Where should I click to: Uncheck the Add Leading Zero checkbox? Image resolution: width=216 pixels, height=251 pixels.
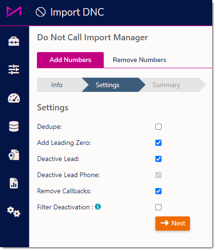click(x=158, y=143)
